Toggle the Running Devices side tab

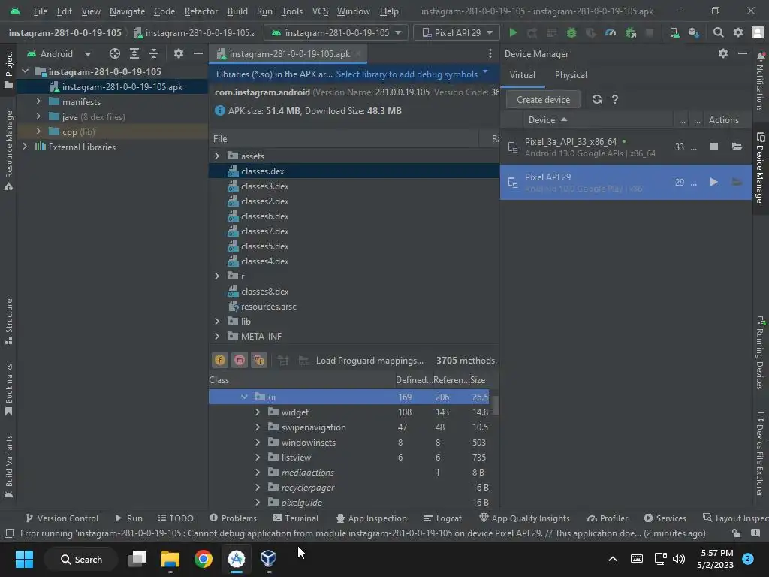pos(761,352)
